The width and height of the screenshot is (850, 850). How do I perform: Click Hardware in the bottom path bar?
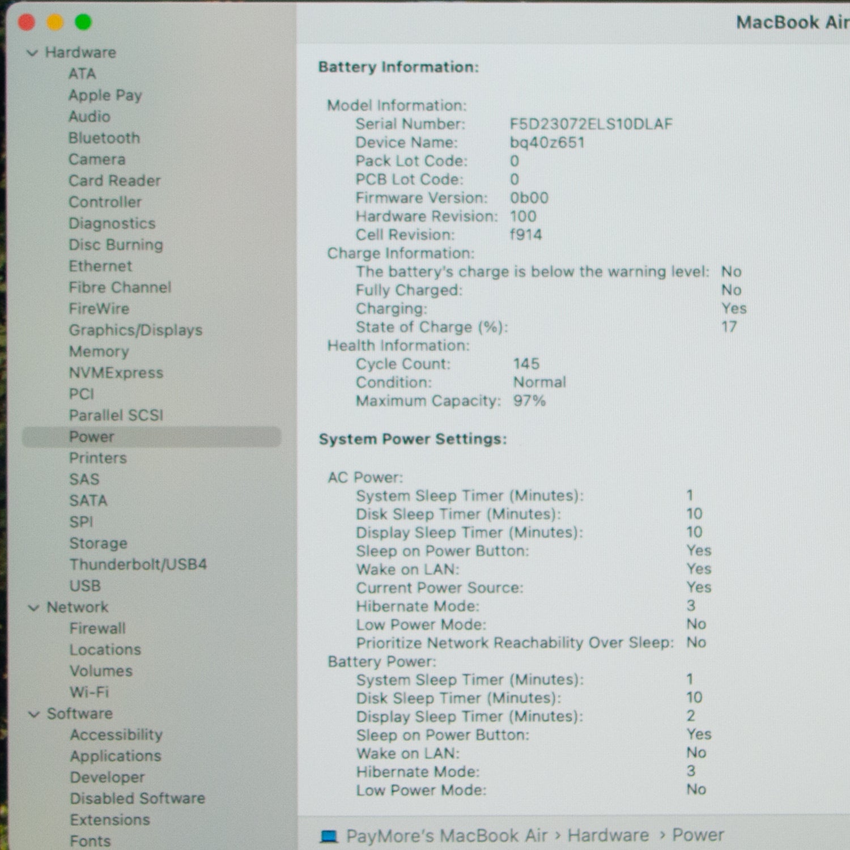point(608,835)
